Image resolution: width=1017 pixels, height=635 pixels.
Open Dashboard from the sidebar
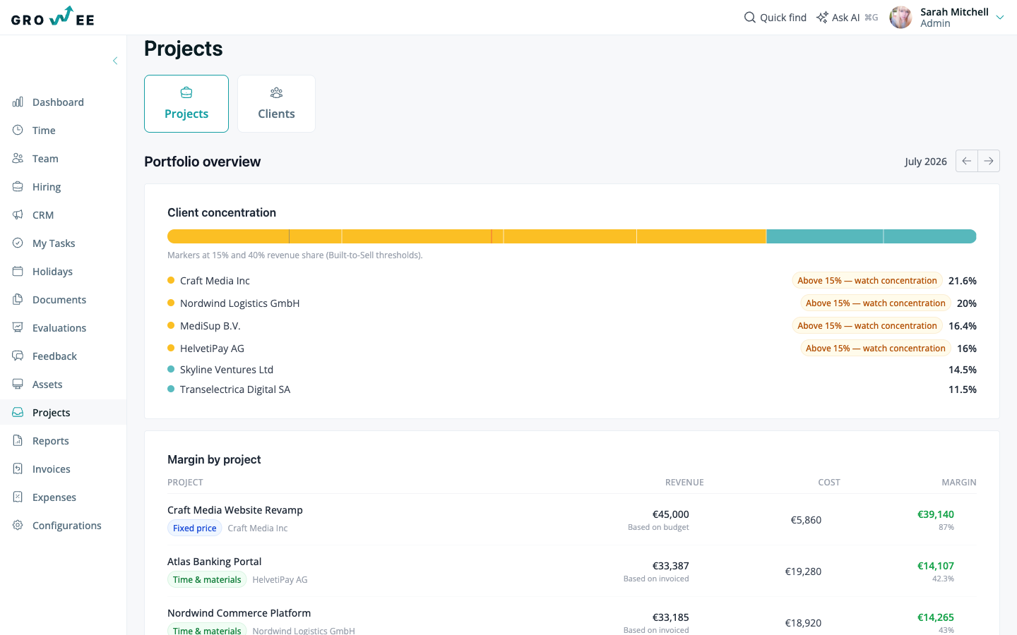coord(64,102)
